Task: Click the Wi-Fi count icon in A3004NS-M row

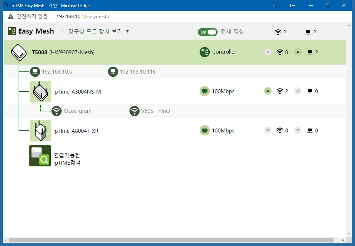Action: [280, 91]
